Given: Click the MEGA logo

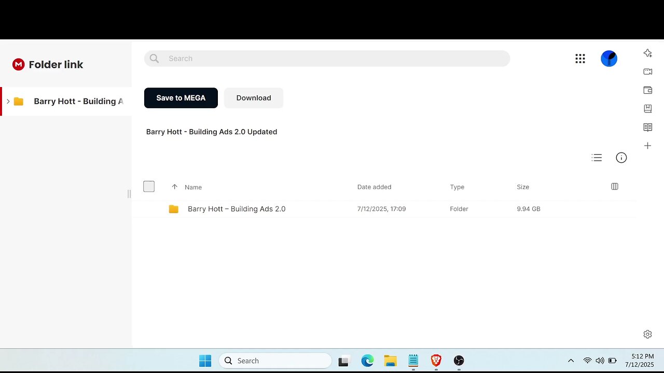Looking at the screenshot, I should point(19,64).
